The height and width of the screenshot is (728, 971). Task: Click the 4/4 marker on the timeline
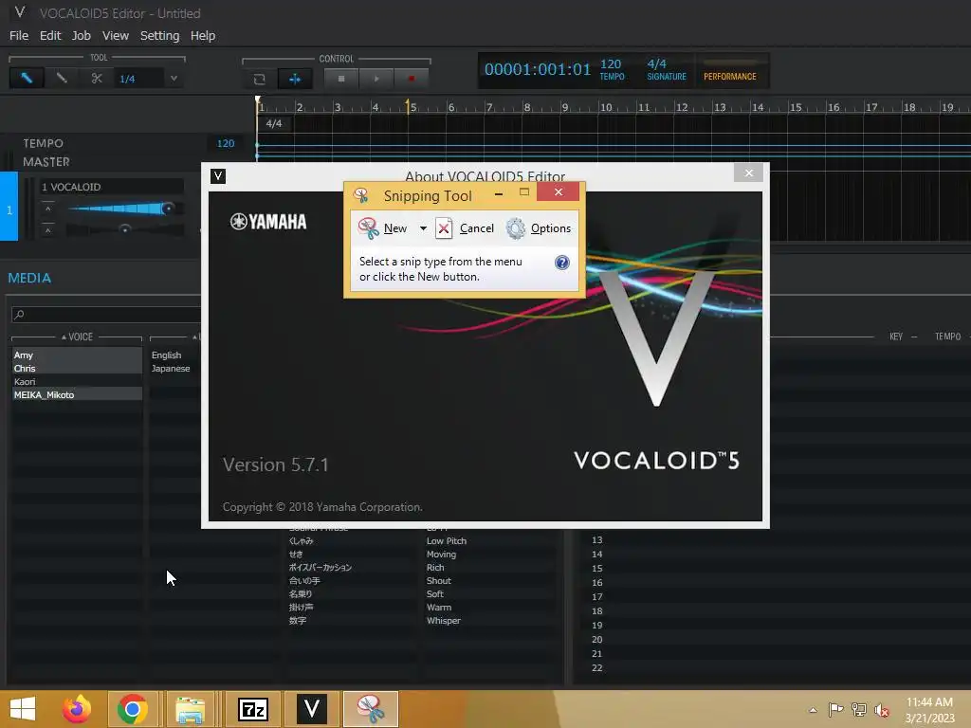(274, 123)
